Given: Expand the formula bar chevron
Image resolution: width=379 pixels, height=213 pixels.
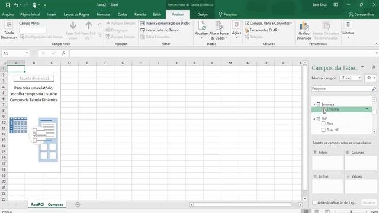Looking at the screenshot, I should 377,53.
